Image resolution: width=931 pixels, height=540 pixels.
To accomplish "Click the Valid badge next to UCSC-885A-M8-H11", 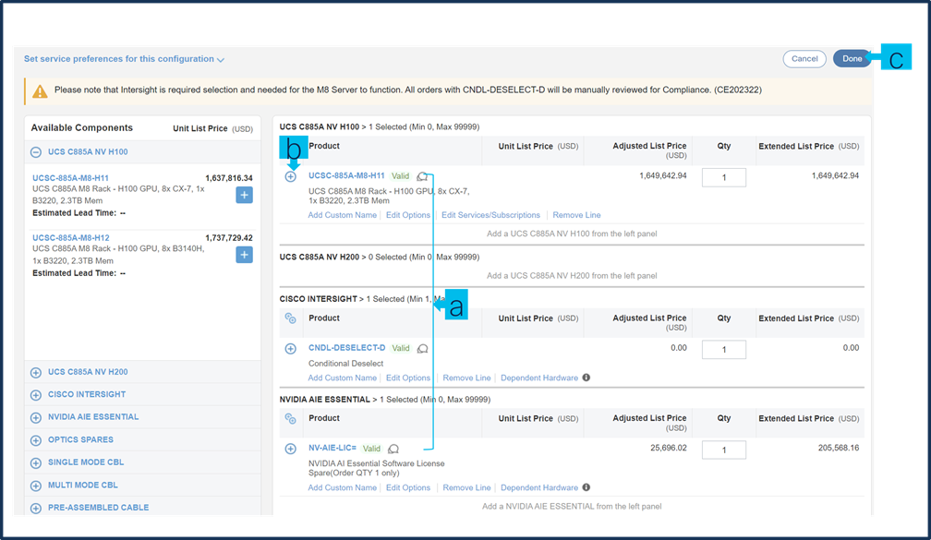I will tap(400, 176).
